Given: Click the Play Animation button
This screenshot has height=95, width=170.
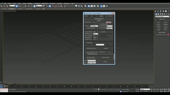Looking at the screenshot, I should 156,89.
